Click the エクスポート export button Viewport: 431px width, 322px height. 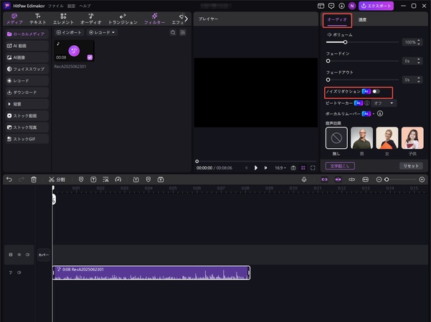coord(376,6)
